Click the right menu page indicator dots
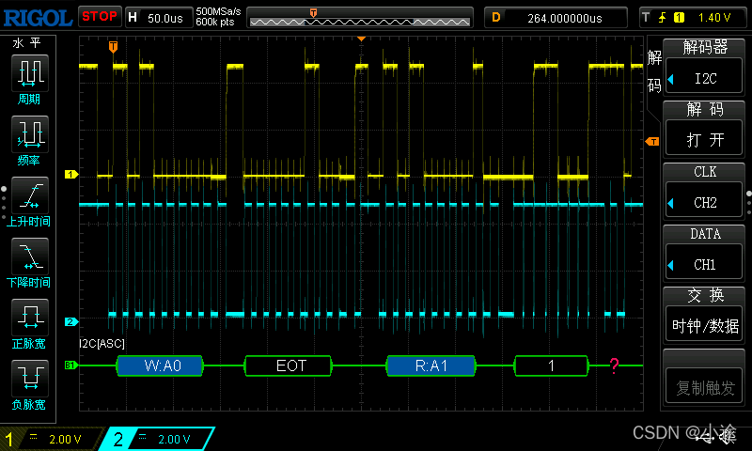The image size is (752, 451). click(x=749, y=203)
